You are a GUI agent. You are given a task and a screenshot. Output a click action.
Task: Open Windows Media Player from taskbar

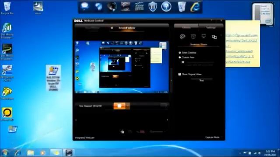tap(43, 153)
